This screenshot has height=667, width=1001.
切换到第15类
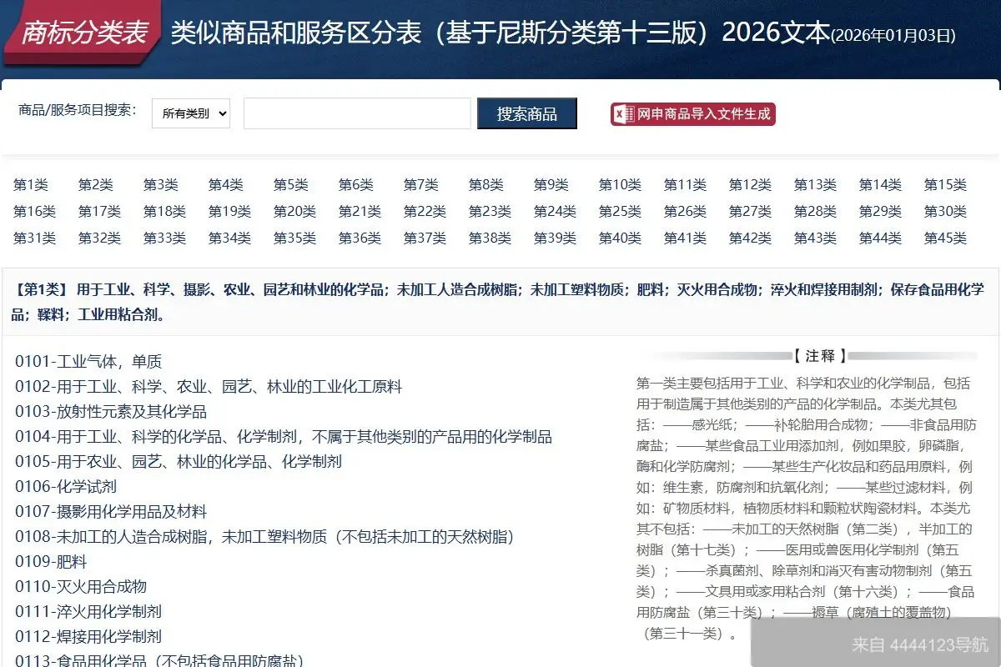(945, 184)
